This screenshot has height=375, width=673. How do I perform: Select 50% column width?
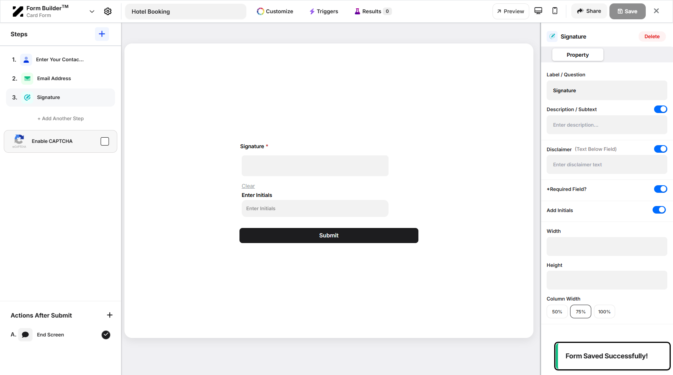click(557, 311)
